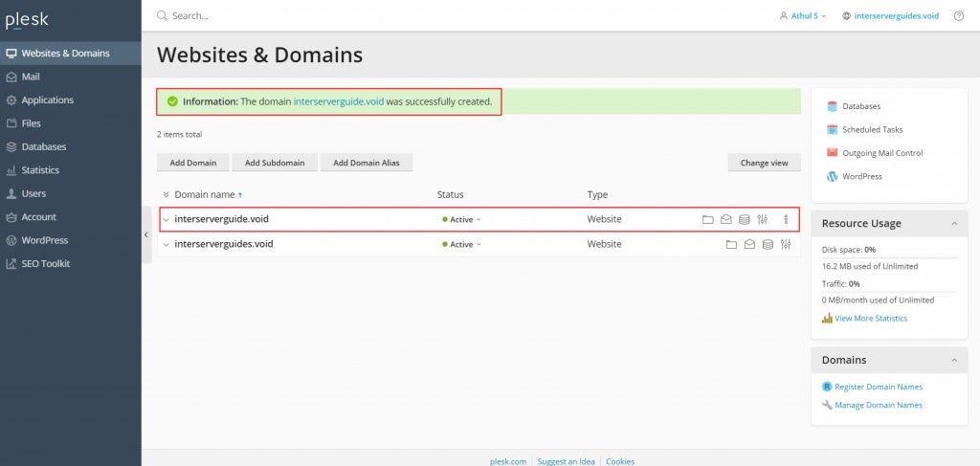Open more-actions dots for interserverguide.void

[787, 219]
